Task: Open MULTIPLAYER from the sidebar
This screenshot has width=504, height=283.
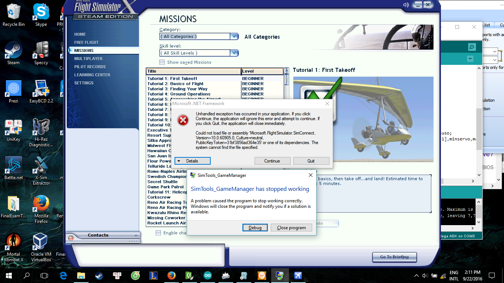Action: (89, 59)
